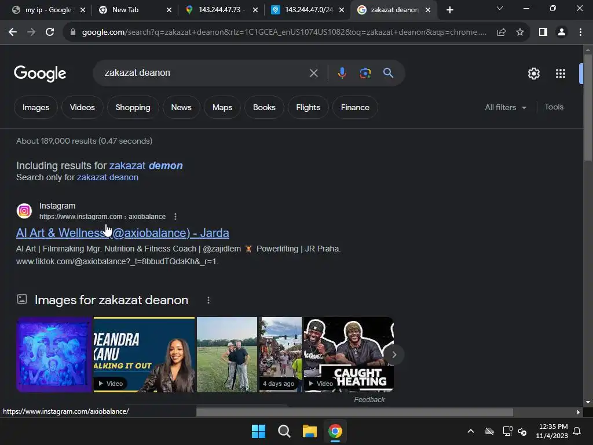
Task: Select the Flights filter chip
Action: 308,107
